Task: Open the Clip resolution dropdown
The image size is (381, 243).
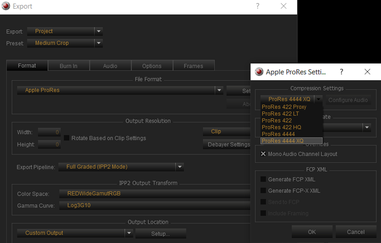Action: coord(226,132)
